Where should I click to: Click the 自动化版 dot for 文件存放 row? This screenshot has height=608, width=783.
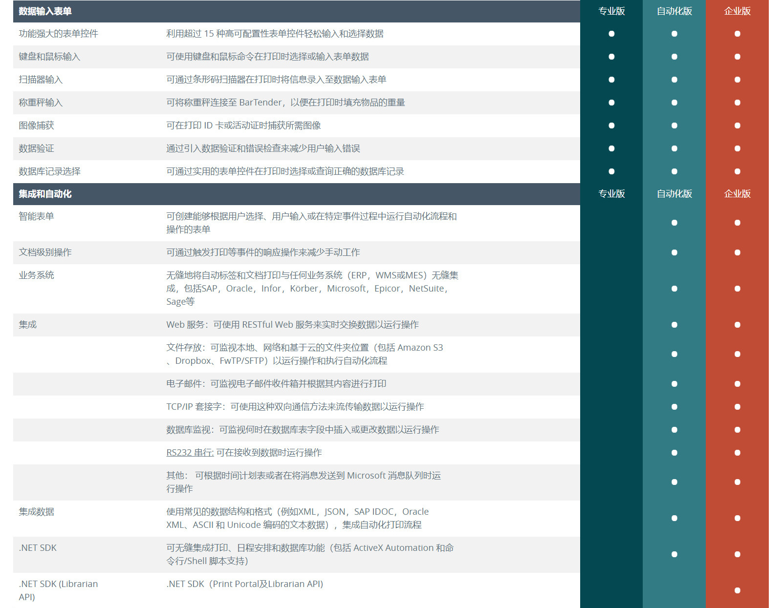tap(674, 354)
